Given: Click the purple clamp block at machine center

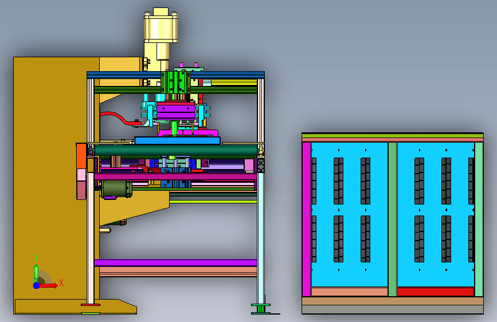Looking at the screenshot, I should [x=176, y=111].
